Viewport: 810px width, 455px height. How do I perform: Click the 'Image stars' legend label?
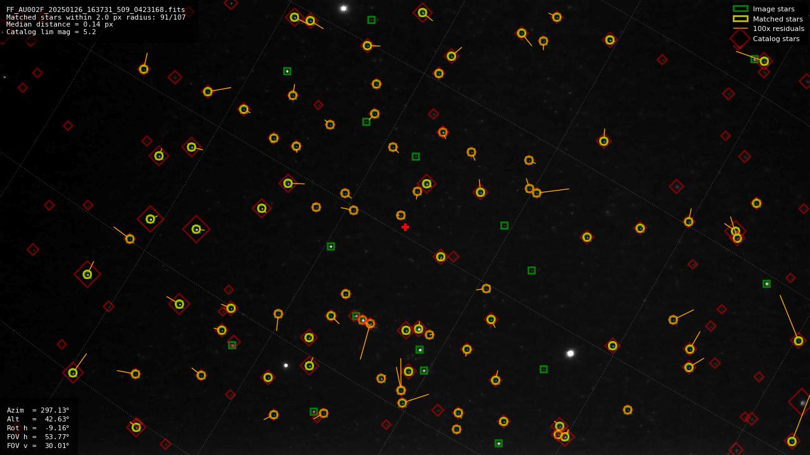coord(773,9)
